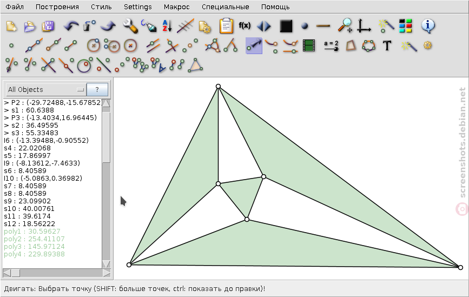Select list entry poly4 : 229.89388
The height and width of the screenshot is (297, 469).
click(x=34, y=254)
